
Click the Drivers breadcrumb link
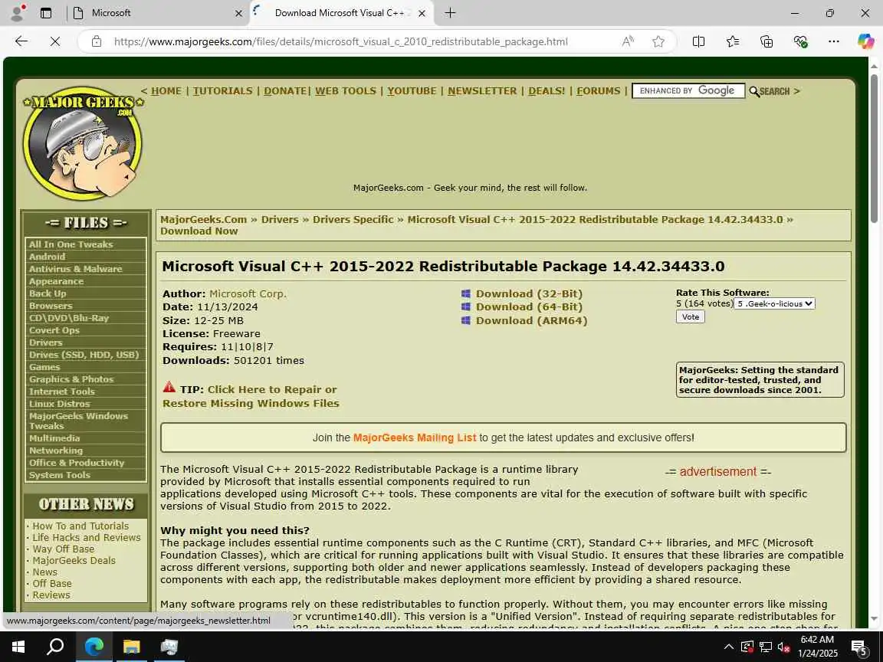pyautogui.click(x=280, y=220)
